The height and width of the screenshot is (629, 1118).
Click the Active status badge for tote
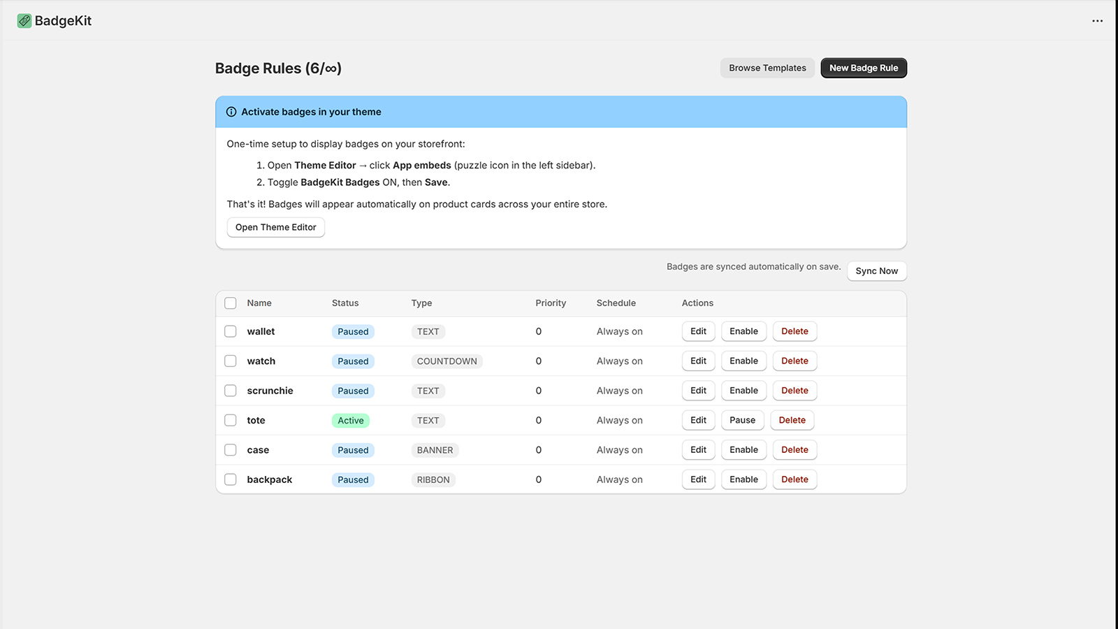(351, 421)
